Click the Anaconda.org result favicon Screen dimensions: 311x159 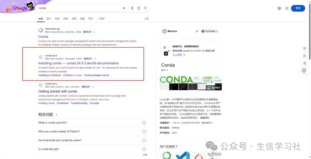(41, 30)
